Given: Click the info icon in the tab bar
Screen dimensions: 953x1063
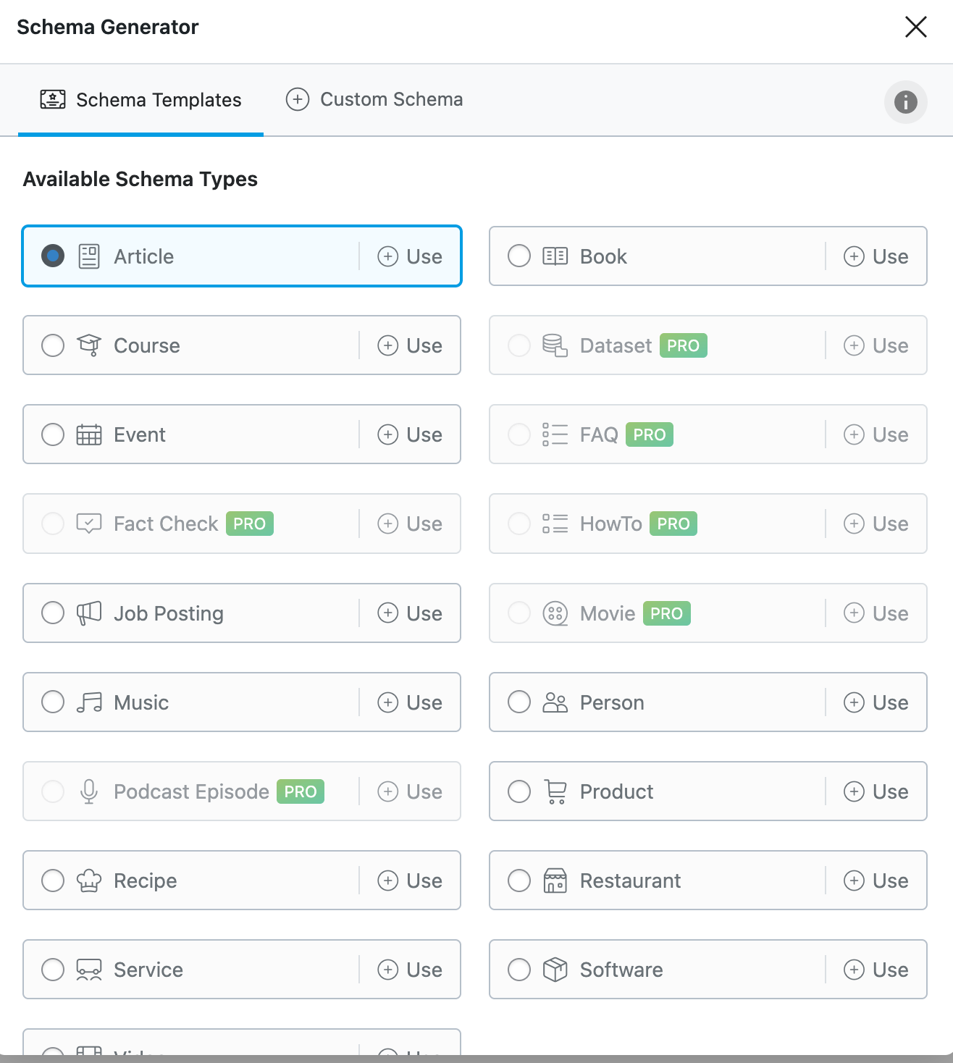Looking at the screenshot, I should (905, 102).
